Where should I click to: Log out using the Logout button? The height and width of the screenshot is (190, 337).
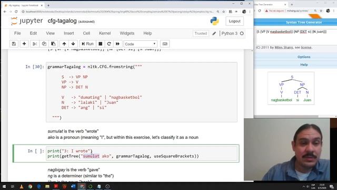(234, 21)
